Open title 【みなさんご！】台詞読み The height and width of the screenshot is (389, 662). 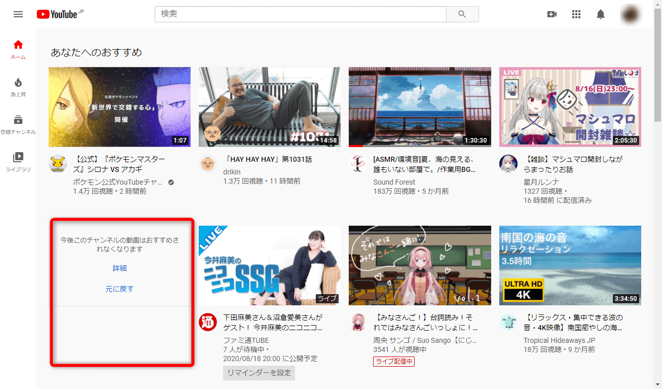pyautogui.click(x=425, y=323)
